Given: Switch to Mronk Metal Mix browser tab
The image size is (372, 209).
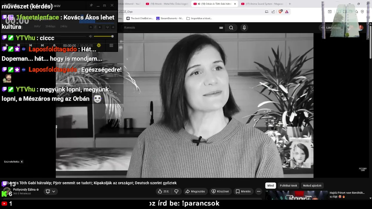Looking at the screenshot, I should point(167,4).
